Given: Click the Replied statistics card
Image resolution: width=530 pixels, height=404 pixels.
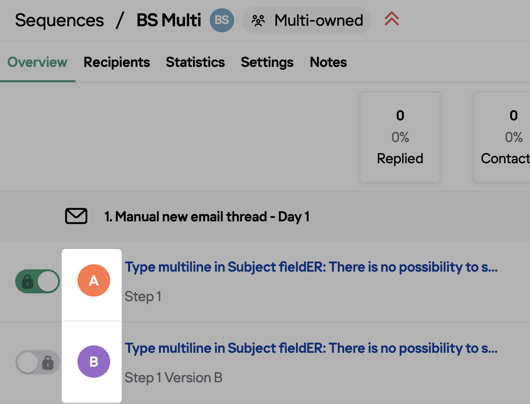Looking at the screenshot, I should click(x=400, y=137).
